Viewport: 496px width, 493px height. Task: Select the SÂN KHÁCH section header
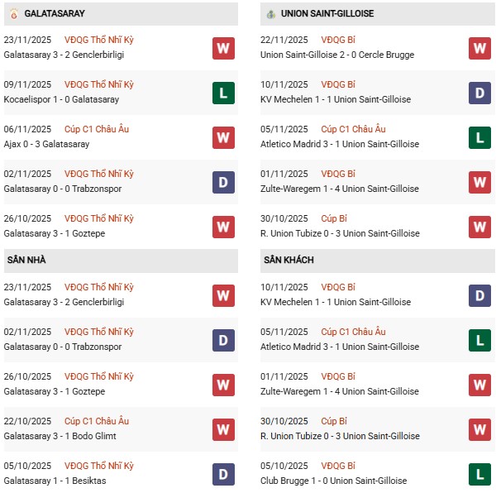(x=289, y=260)
